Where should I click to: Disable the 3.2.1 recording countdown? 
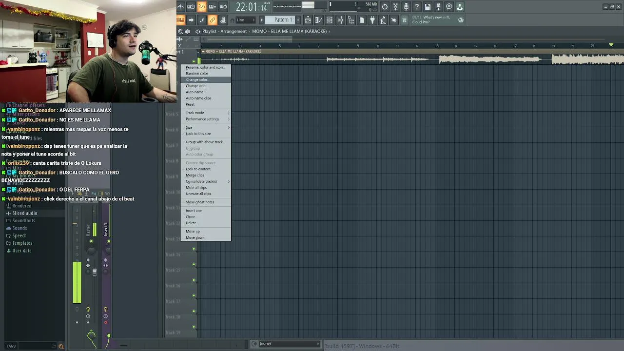[202, 7]
